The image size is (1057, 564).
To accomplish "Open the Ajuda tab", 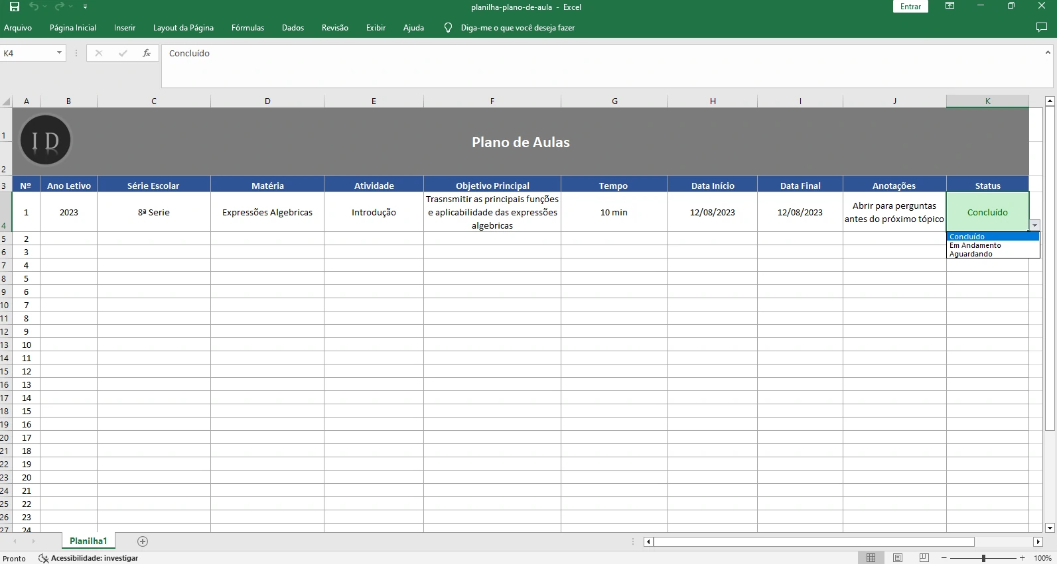I will click(413, 28).
